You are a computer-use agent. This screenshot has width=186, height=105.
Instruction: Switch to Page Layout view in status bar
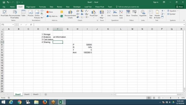click(x=154, y=98)
